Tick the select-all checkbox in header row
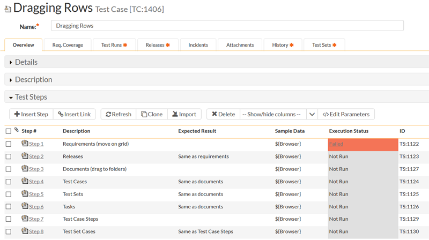 (8, 131)
